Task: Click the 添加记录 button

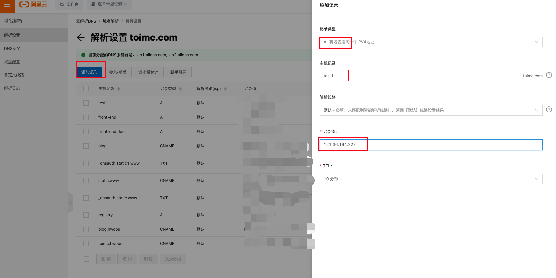Action: [x=89, y=72]
